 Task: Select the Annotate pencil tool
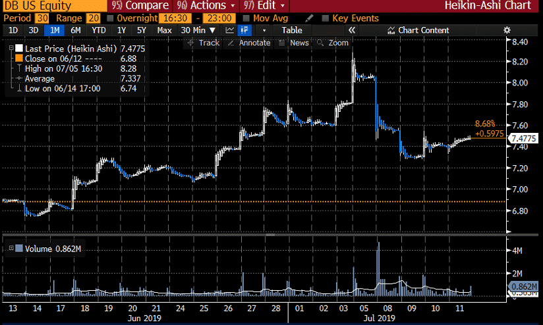232,43
